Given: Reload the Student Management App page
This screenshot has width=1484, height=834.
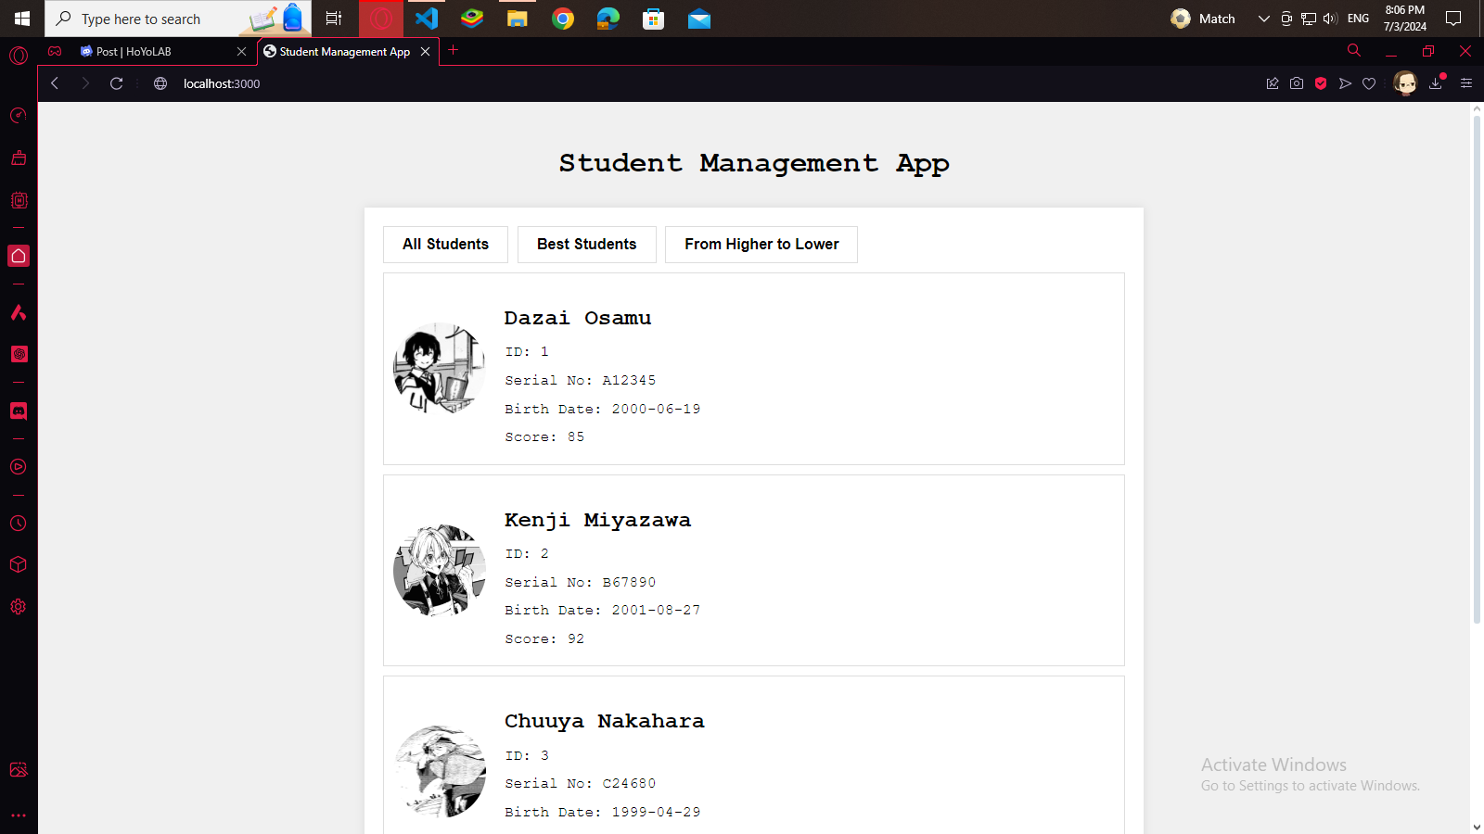Looking at the screenshot, I should point(115,83).
